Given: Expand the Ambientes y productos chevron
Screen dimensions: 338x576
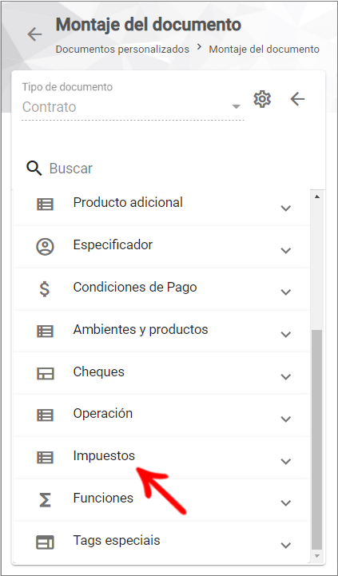Looking at the screenshot, I should 286,334.
